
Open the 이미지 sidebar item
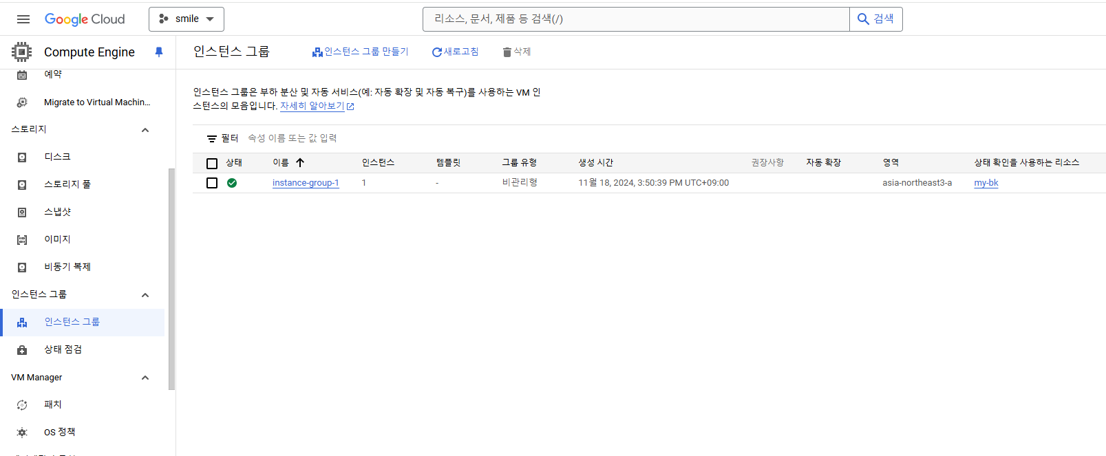[x=58, y=239]
